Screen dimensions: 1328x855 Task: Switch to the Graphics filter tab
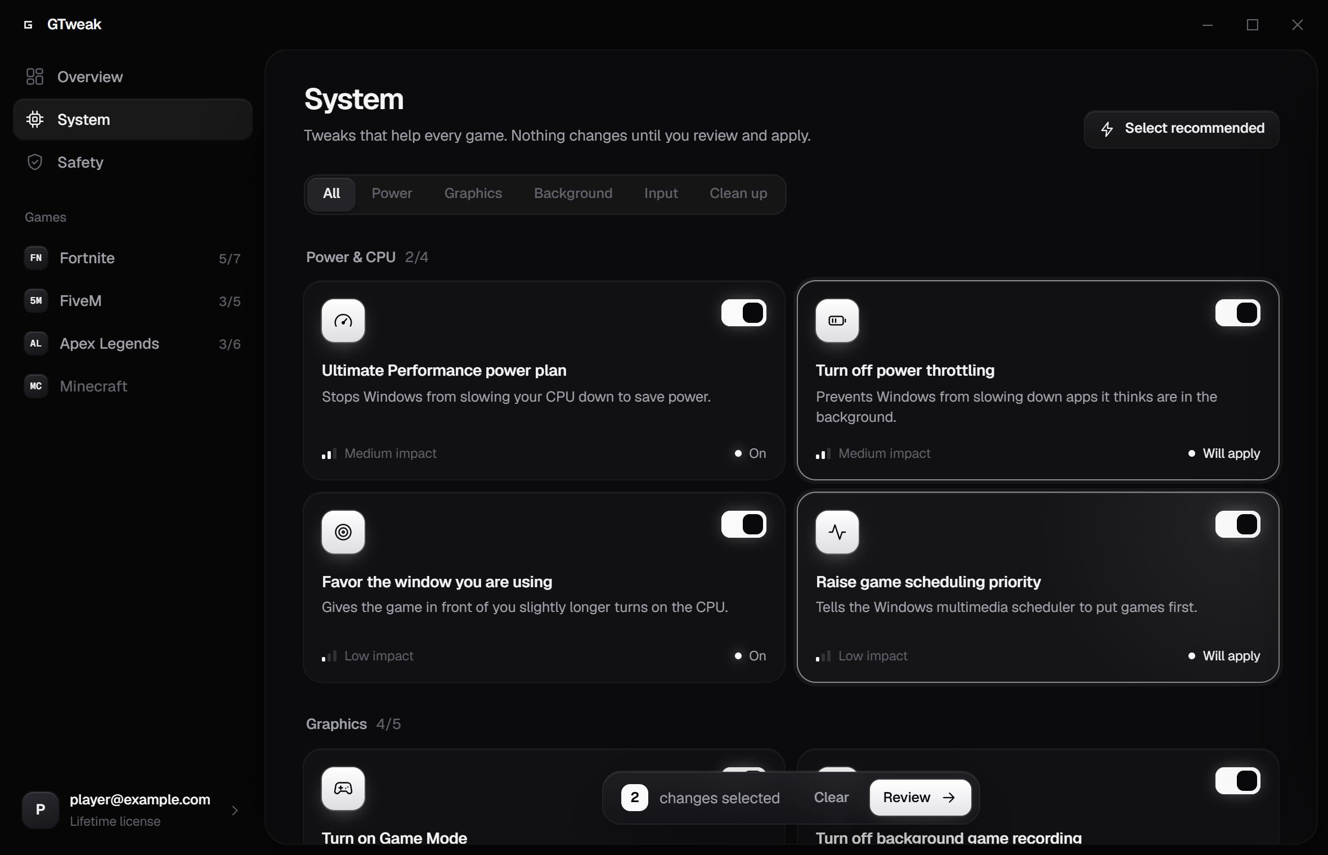(473, 194)
